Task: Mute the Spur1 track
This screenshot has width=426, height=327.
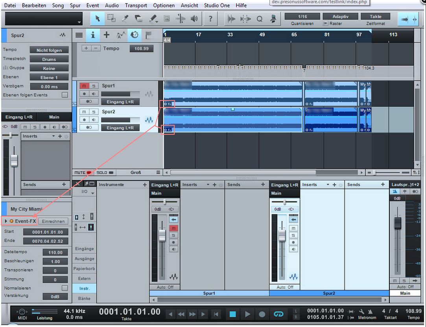Action: 84,86
